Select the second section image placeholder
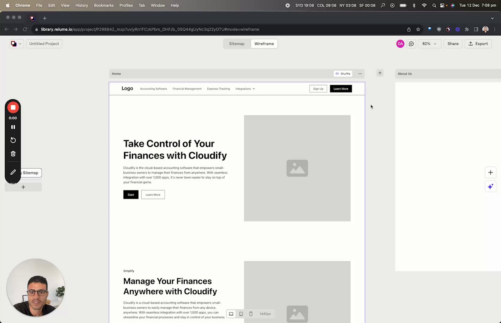 click(x=297, y=292)
